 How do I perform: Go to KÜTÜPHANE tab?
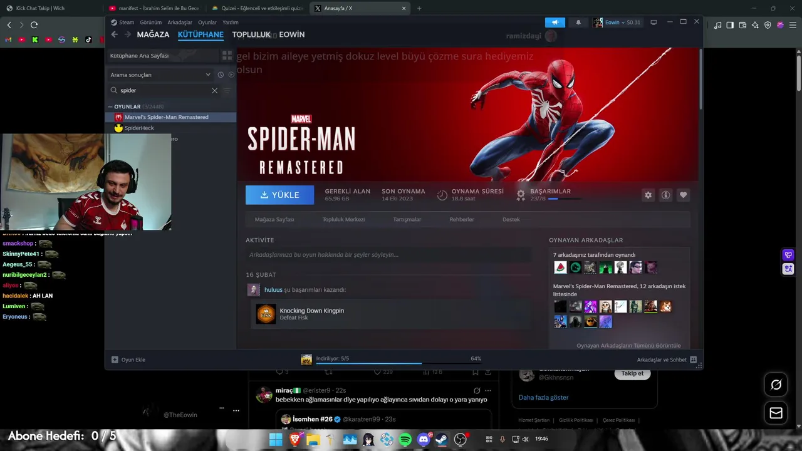200,34
